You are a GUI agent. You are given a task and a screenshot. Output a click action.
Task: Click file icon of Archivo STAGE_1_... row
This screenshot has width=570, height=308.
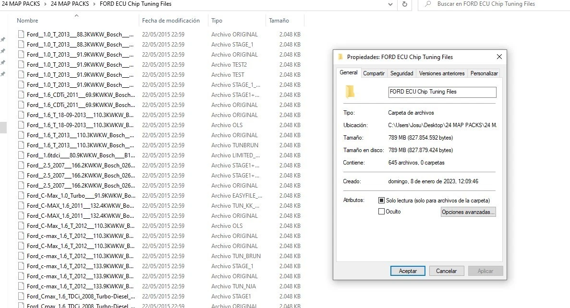click(x=21, y=84)
